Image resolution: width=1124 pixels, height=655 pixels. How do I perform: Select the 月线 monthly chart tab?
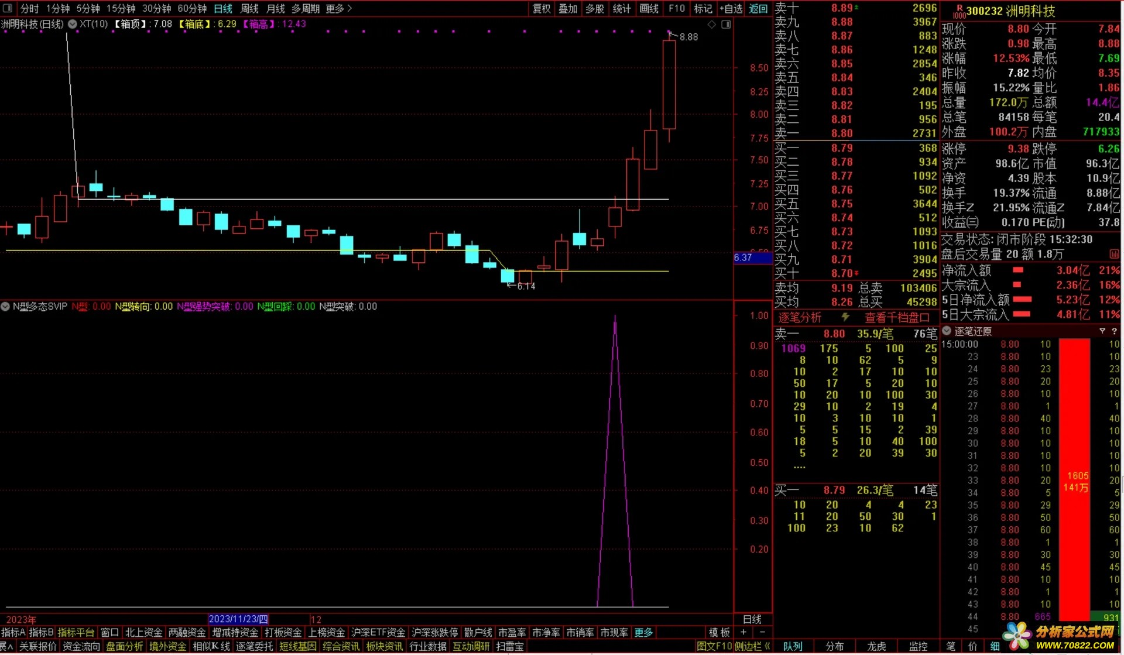pyautogui.click(x=276, y=8)
